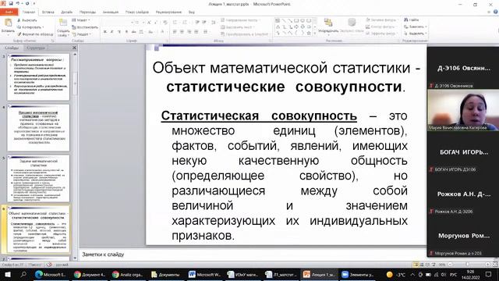Select slide thumbnail 'Задачи математической статистики'
499x281 pixels.
38,179
